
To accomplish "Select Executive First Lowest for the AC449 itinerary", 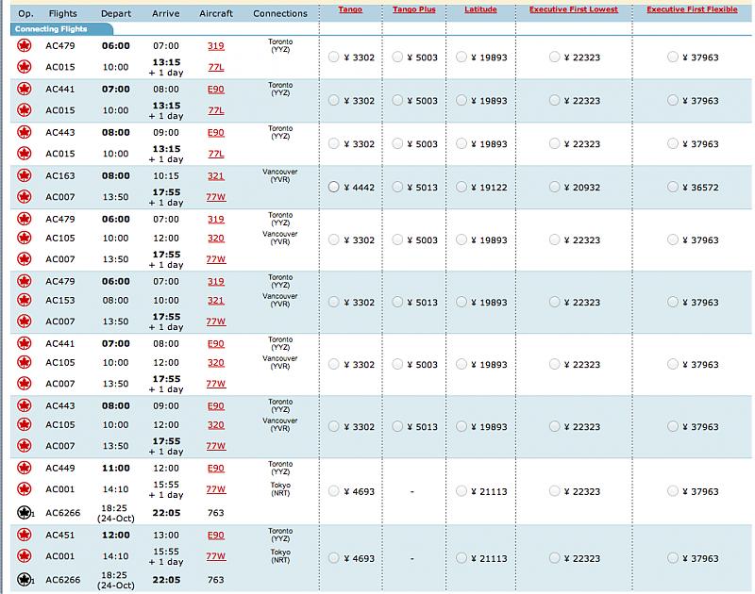I will pos(555,491).
